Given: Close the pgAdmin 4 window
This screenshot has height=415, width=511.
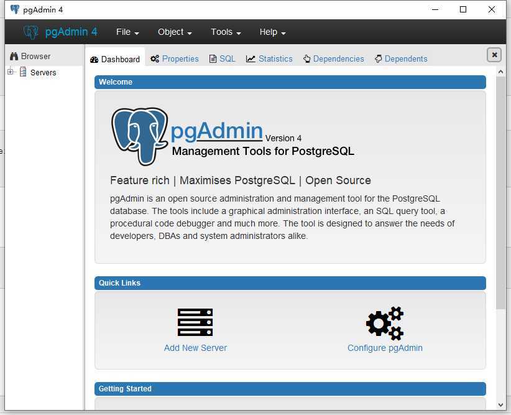Looking at the screenshot, I should click(x=492, y=9).
